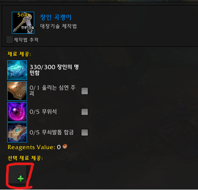Click the 0/5 무쇠발톱 합금 text label
The image size is (198, 190).
click(52, 132)
